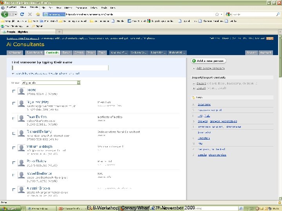Open the search engine chooser dropdown
The image size is (282, 211).
tap(231, 14)
